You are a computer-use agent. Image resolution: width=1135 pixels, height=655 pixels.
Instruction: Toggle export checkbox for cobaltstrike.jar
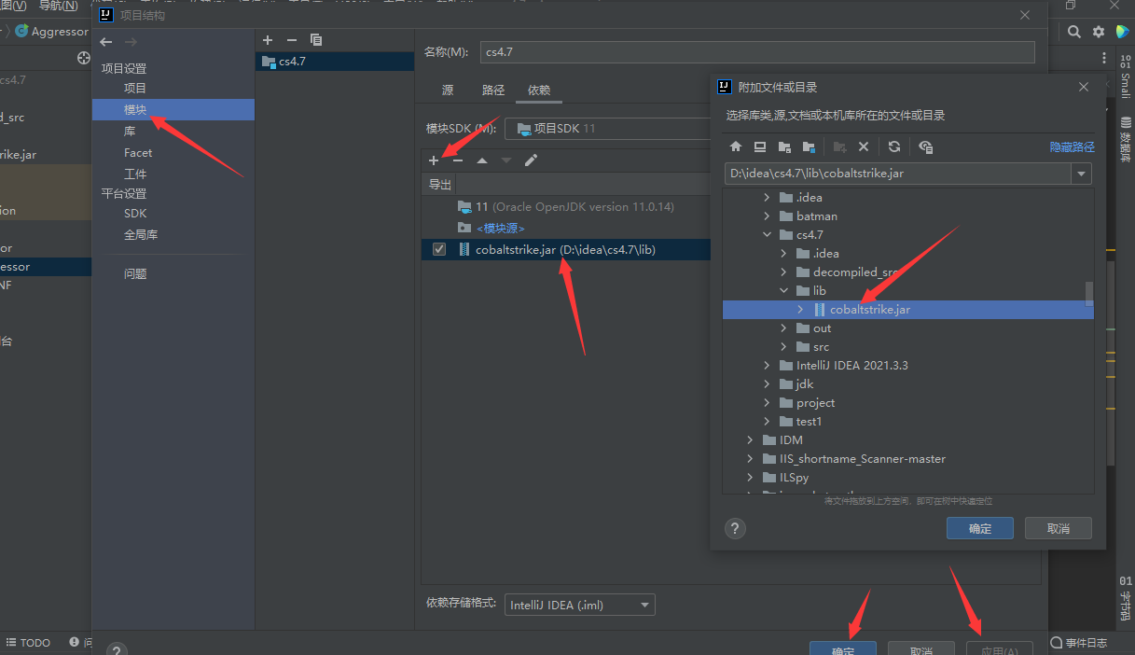(x=439, y=249)
